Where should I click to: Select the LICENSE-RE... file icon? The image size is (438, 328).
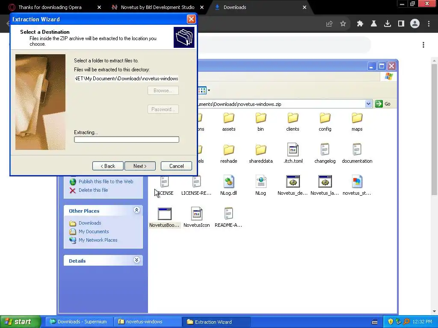(196, 182)
